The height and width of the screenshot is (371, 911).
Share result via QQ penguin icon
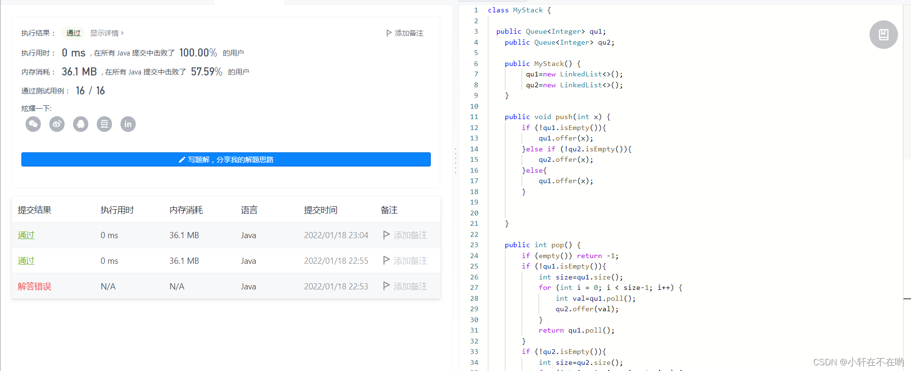(81, 124)
